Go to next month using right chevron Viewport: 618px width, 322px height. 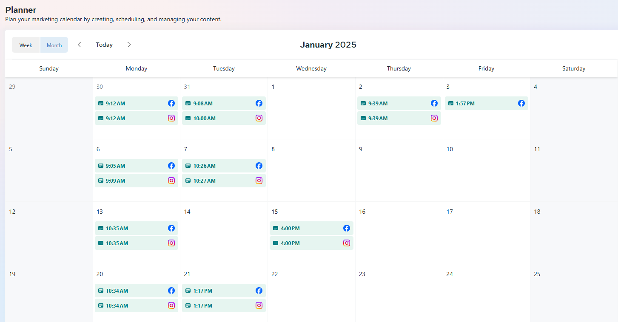pyautogui.click(x=129, y=45)
